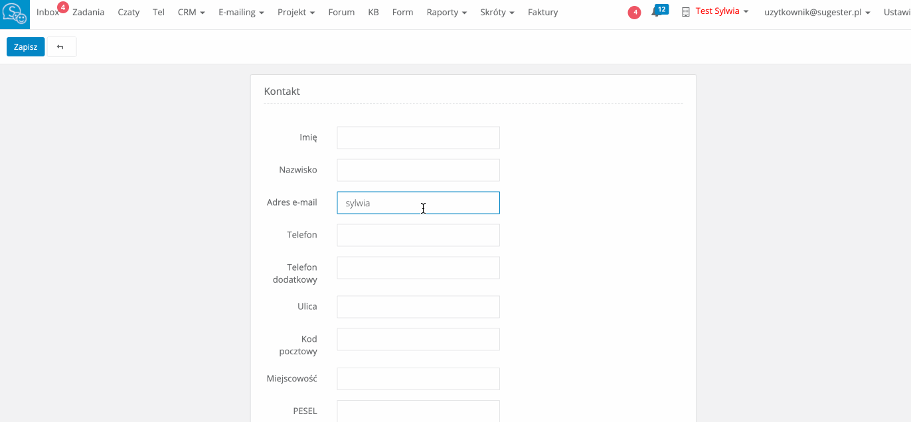The width and height of the screenshot is (911, 422).
Task: Select the Telefon input box
Action: pyautogui.click(x=418, y=236)
